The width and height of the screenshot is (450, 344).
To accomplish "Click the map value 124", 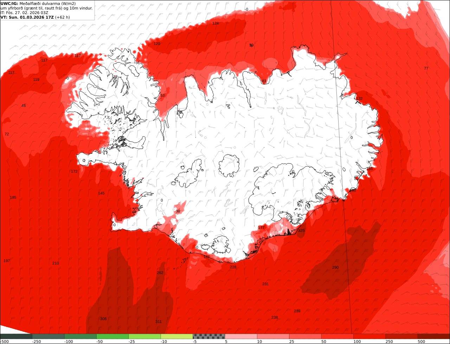I will coord(216,23).
